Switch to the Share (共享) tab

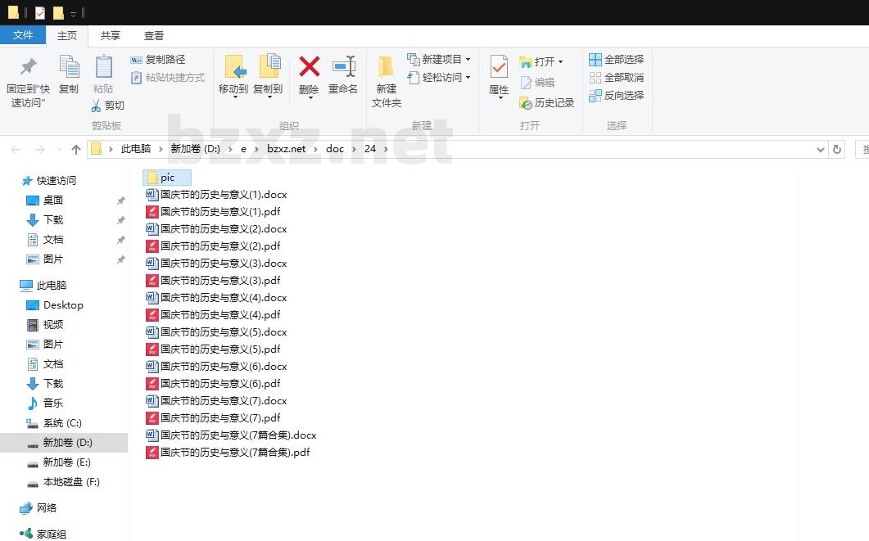(x=111, y=36)
